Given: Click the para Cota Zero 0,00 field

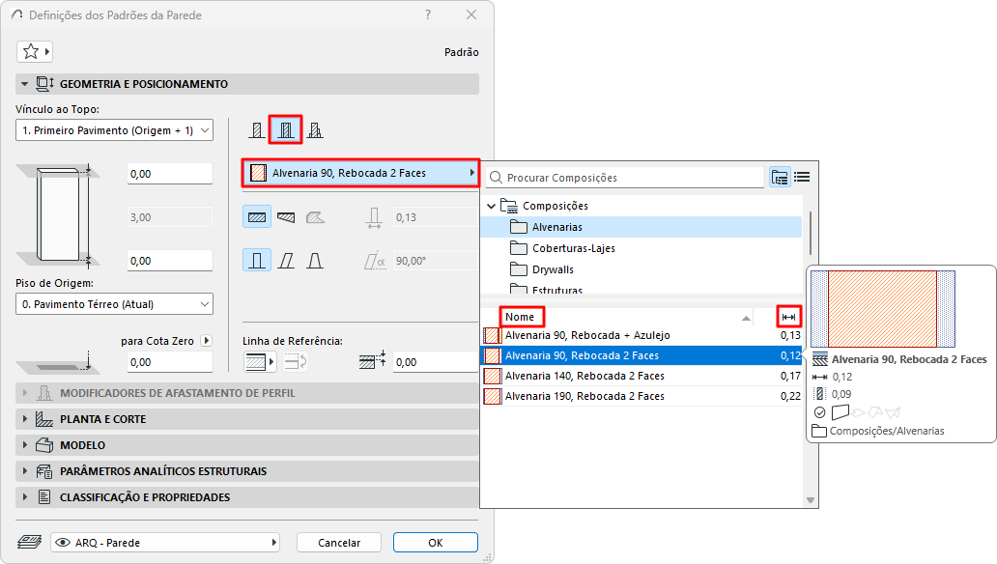Looking at the screenshot, I should (170, 362).
